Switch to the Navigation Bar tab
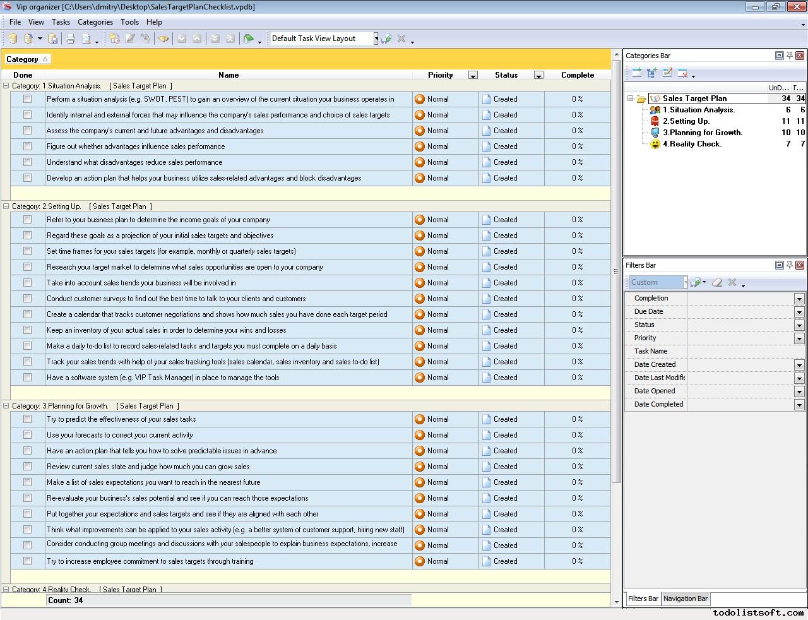Screen dimensions: 808x620 point(686,599)
